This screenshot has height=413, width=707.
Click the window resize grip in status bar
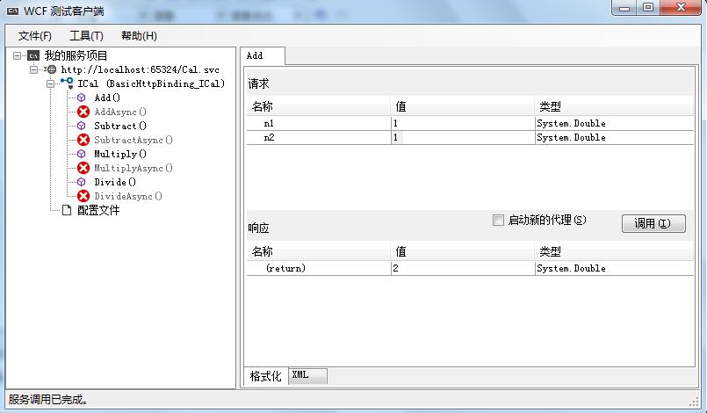click(694, 401)
